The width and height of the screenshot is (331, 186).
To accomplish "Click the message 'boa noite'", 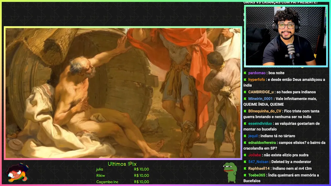I will [276, 73].
